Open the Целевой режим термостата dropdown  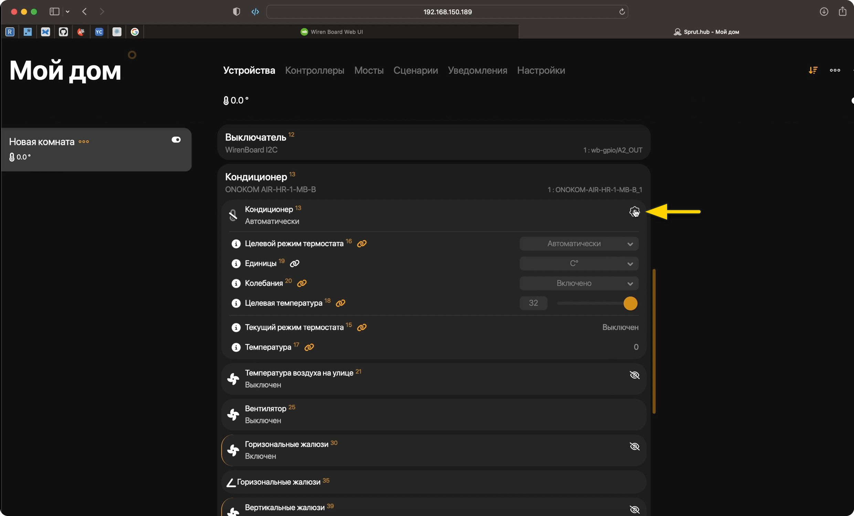tap(579, 244)
